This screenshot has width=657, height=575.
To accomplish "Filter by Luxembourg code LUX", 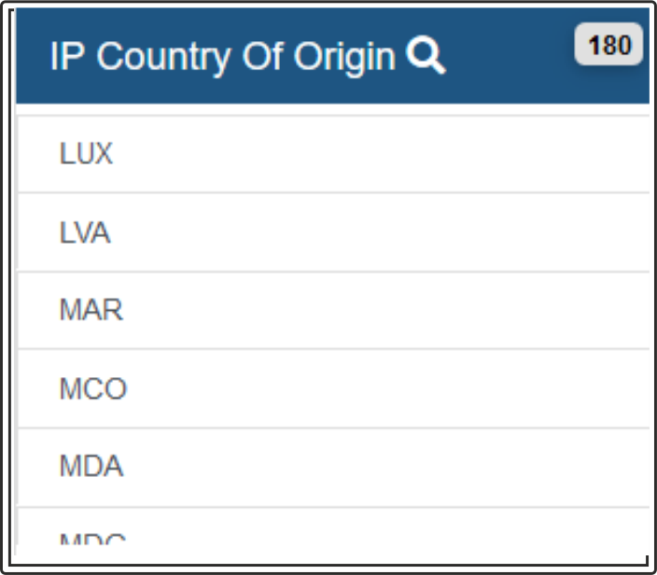I will coord(86,153).
